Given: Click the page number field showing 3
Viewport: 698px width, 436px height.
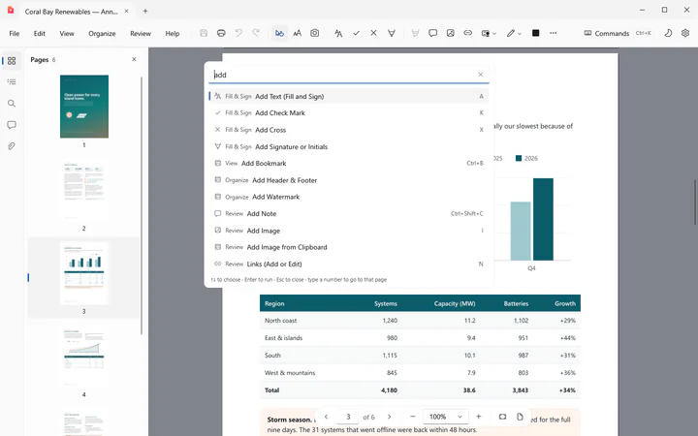Looking at the screenshot, I should coord(348,417).
